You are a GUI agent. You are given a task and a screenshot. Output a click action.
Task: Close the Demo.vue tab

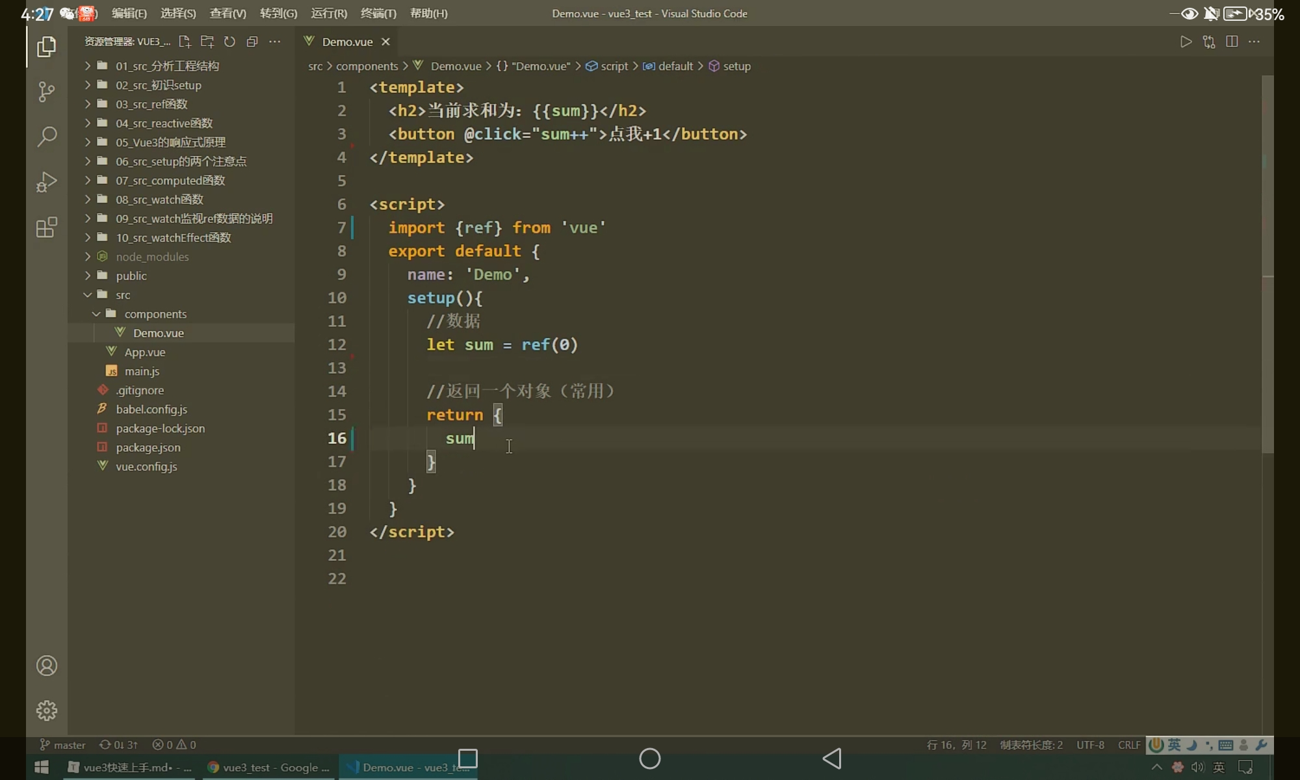pyautogui.click(x=385, y=42)
